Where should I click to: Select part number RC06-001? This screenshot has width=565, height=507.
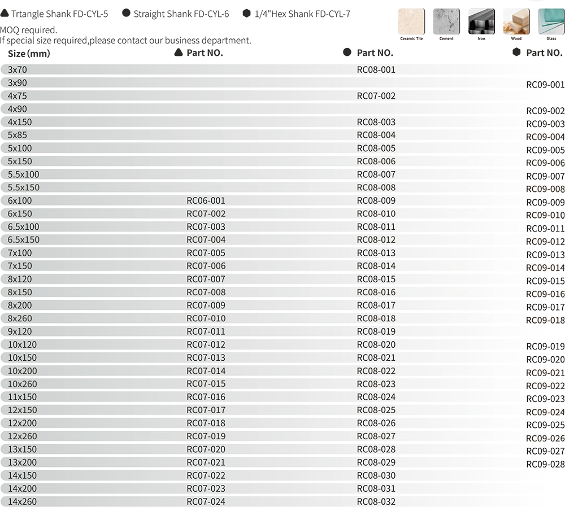(x=206, y=200)
